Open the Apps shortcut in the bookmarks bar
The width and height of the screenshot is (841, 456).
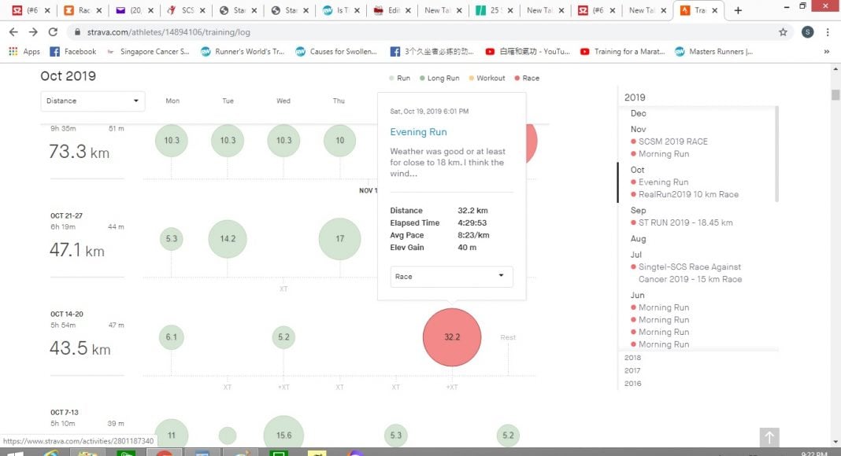coord(24,52)
